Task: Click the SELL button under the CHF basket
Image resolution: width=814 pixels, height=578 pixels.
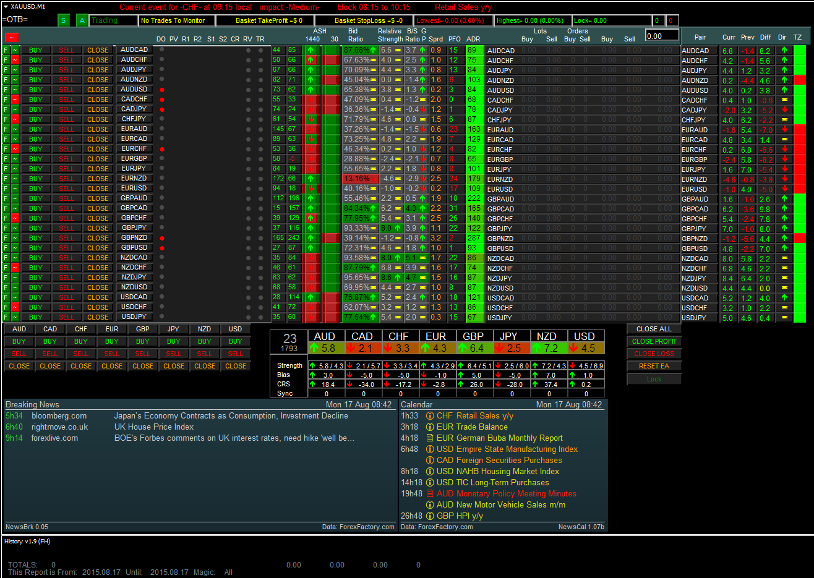Action: click(x=81, y=354)
